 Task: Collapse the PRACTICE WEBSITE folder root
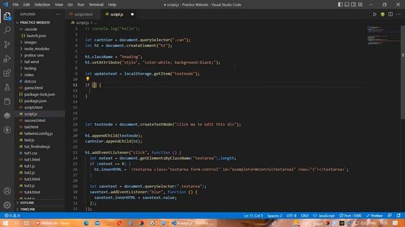click(x=35, y=23)
